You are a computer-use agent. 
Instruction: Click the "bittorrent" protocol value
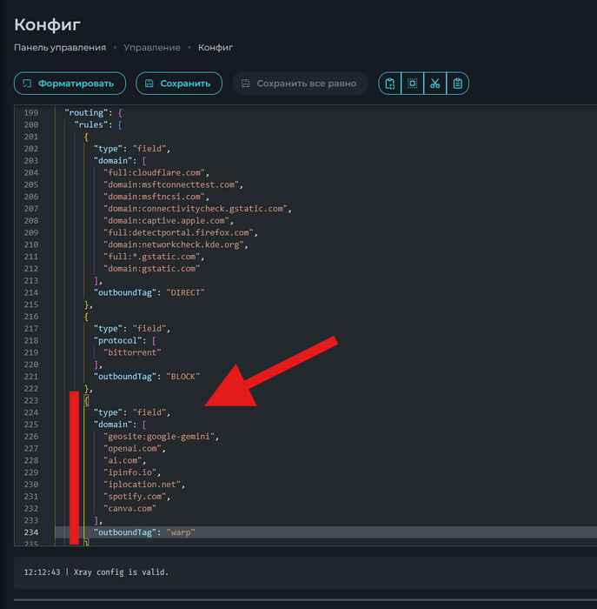pyautogui.click(x=132, y=352)
